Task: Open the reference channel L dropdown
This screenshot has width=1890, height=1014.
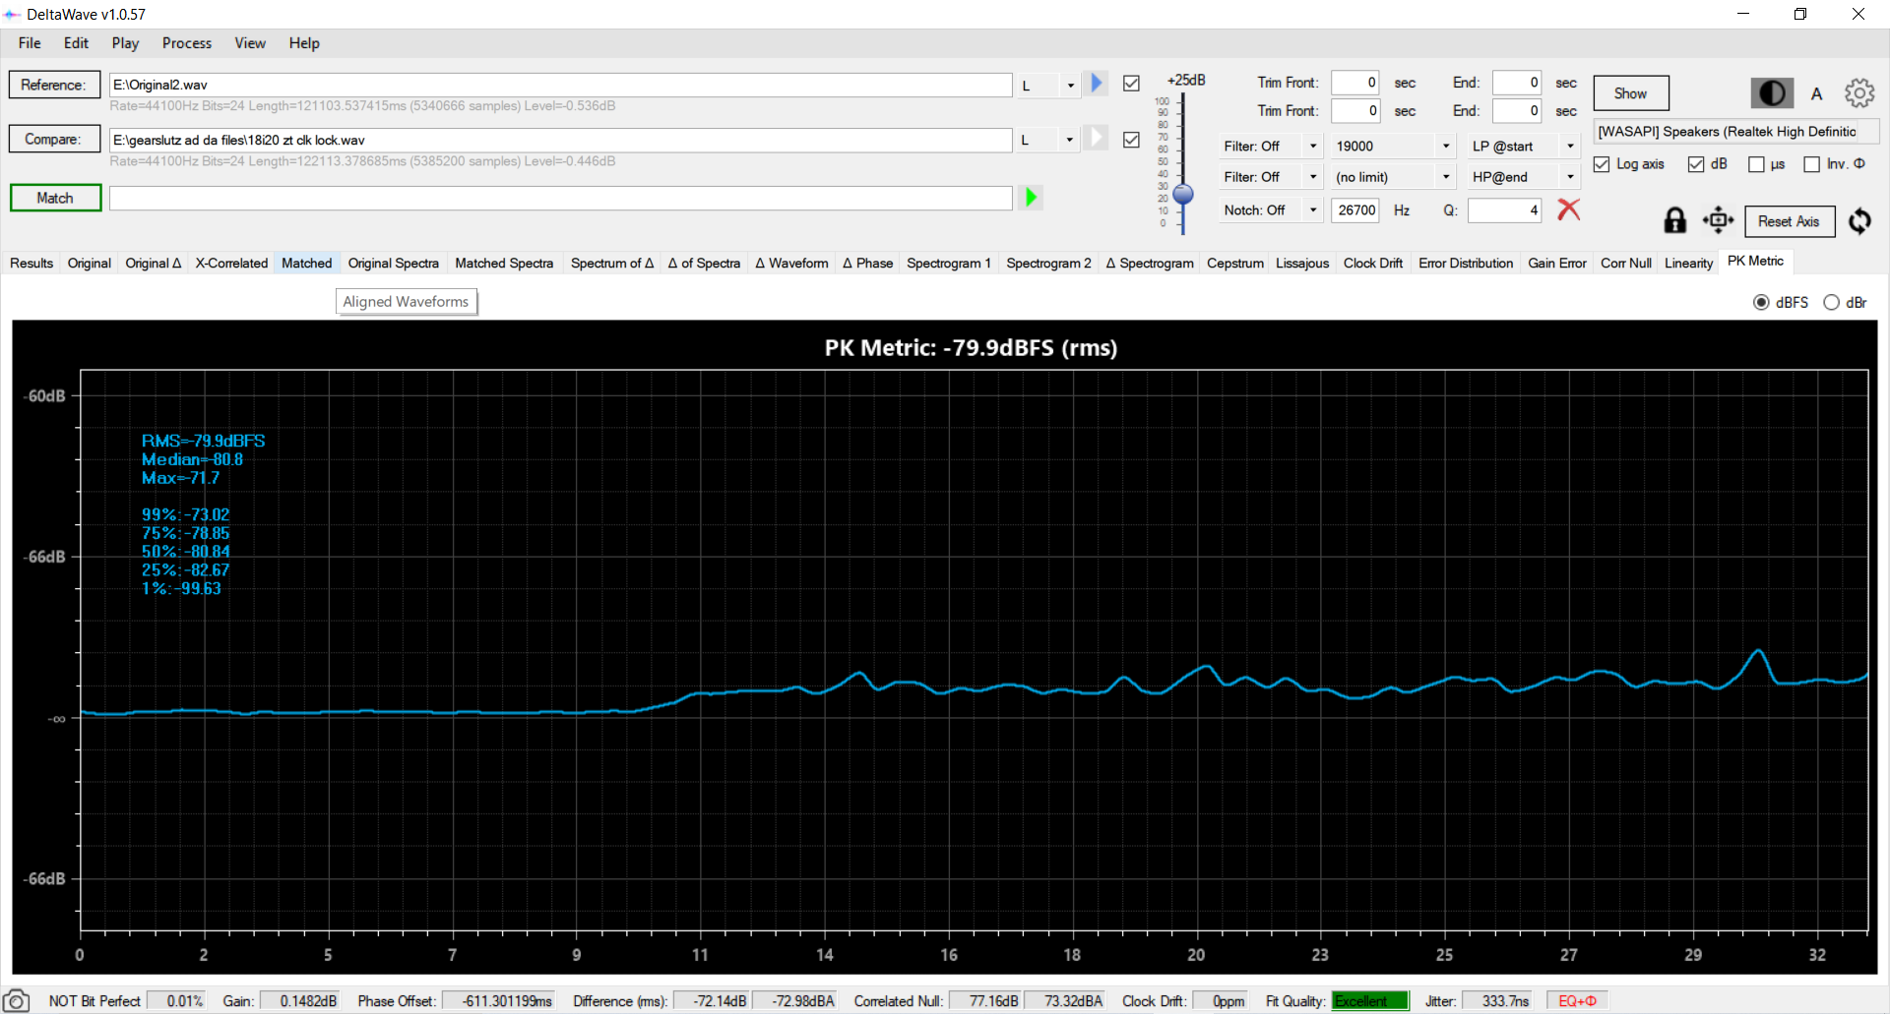Action: tap(1048, 86)
